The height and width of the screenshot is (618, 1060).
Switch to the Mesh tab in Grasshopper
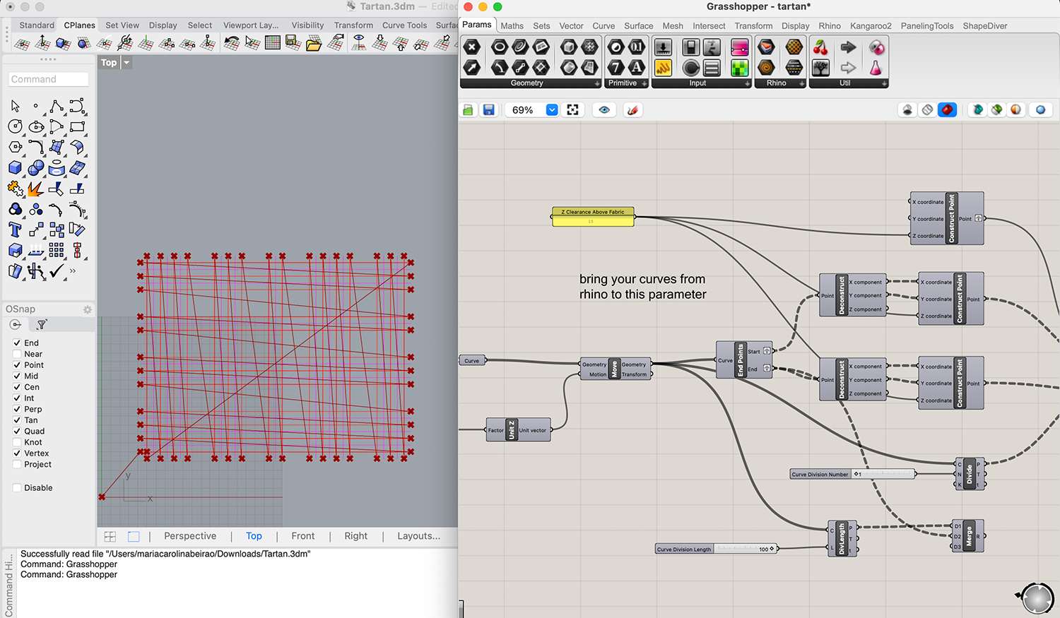[x=673, y=26]
